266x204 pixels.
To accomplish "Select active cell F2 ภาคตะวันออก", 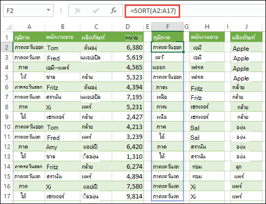I will 167,47.
